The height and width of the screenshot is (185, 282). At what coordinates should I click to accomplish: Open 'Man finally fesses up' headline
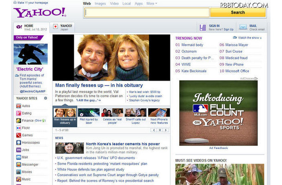click(99, 85)
